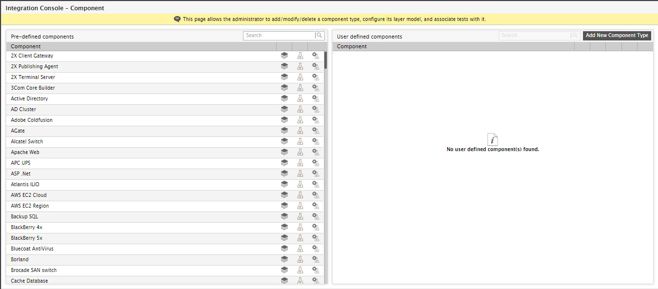Viewport: 658px width, 289px height.
Task: Click gears icon for Adobe Coldfusion
Action: click(x=316, y=120)
